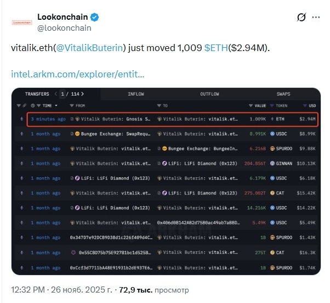The height and width of the screenshot is (303, 330).
Task: Click the Lookonchain profile avatar
Action: (21, 23)
